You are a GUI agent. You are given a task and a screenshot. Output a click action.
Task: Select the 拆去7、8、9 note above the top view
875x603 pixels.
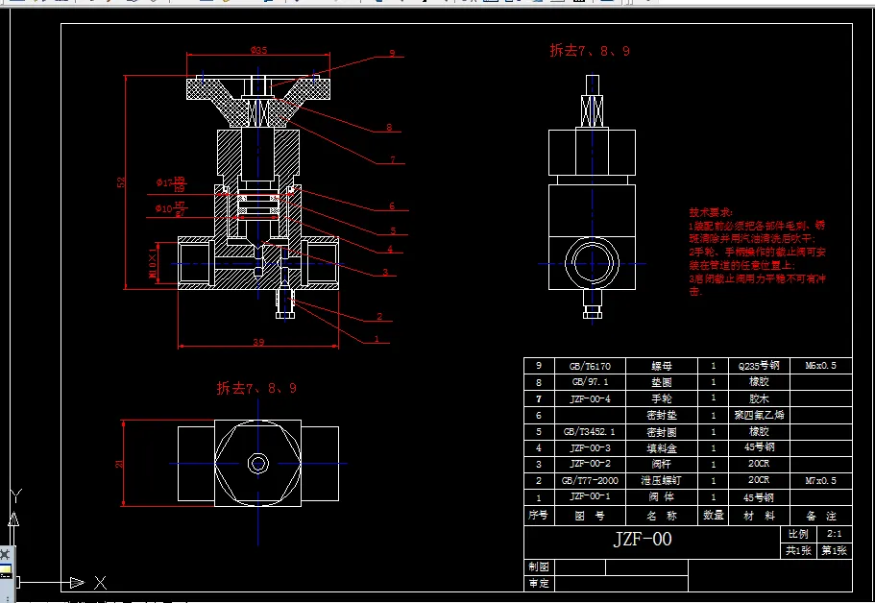256,388
